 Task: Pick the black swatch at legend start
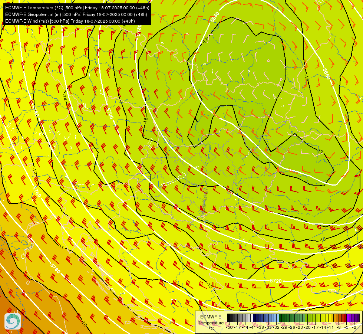point(228,318)
